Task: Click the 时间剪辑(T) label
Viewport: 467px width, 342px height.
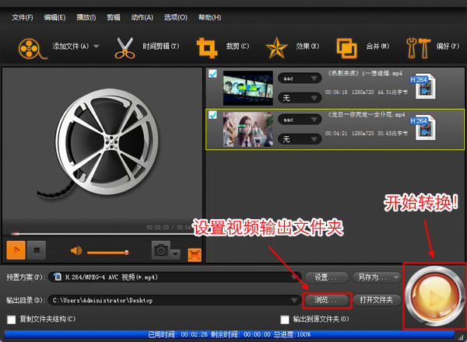Action: [161, 47]
